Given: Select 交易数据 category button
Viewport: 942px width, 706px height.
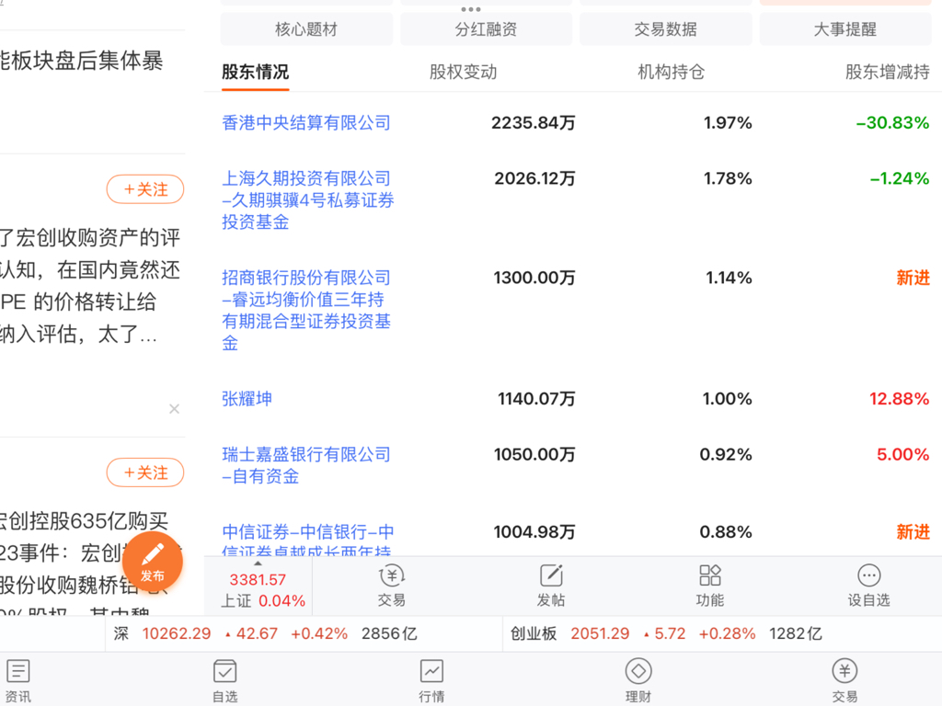Looking at the screenshot, I should point(666,29).
